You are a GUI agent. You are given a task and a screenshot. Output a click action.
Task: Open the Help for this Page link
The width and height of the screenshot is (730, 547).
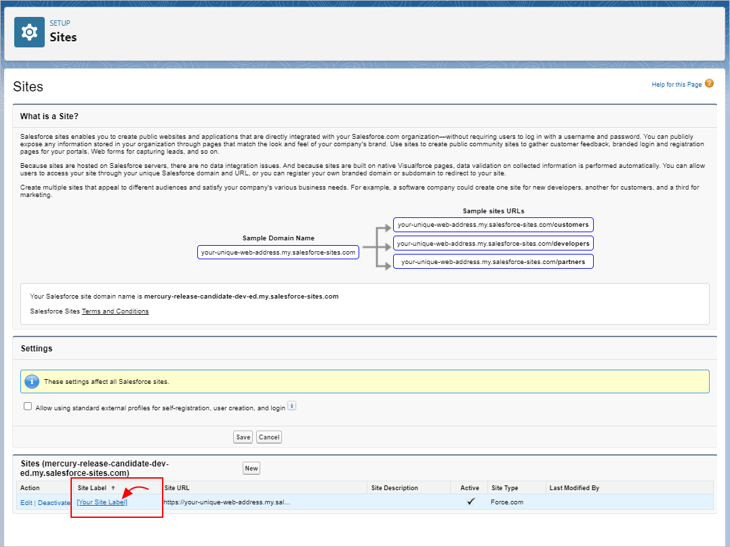(676, 84)
